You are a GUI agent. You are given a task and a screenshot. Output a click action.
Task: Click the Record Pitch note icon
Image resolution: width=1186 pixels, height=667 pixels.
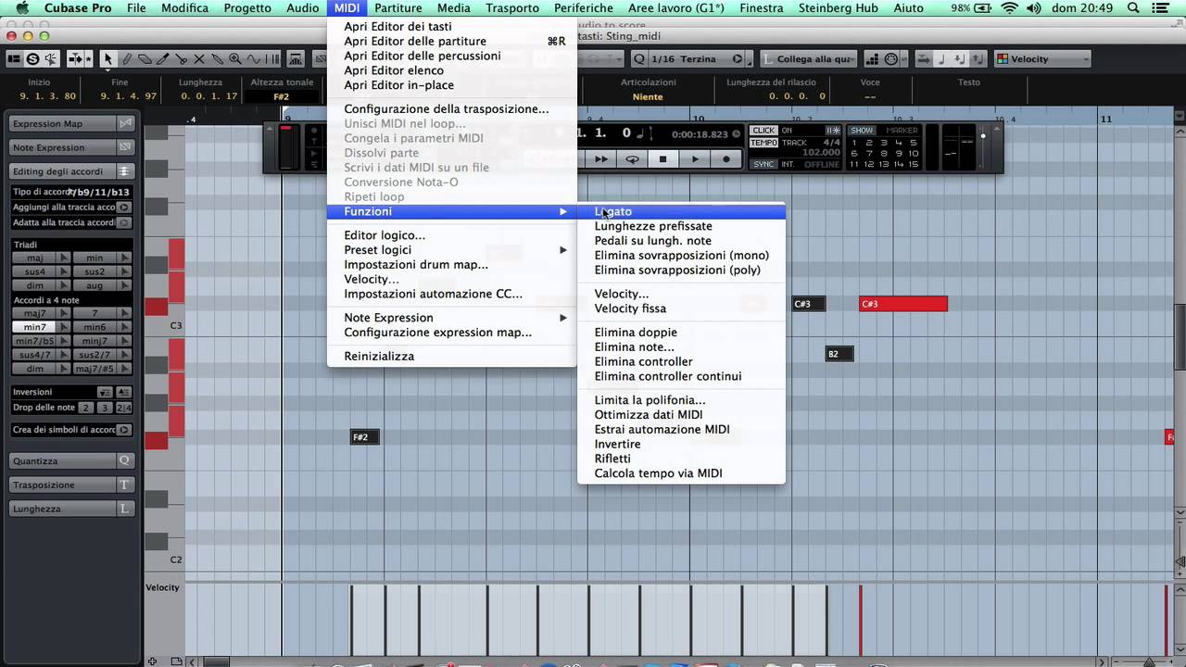click(942, 59)
